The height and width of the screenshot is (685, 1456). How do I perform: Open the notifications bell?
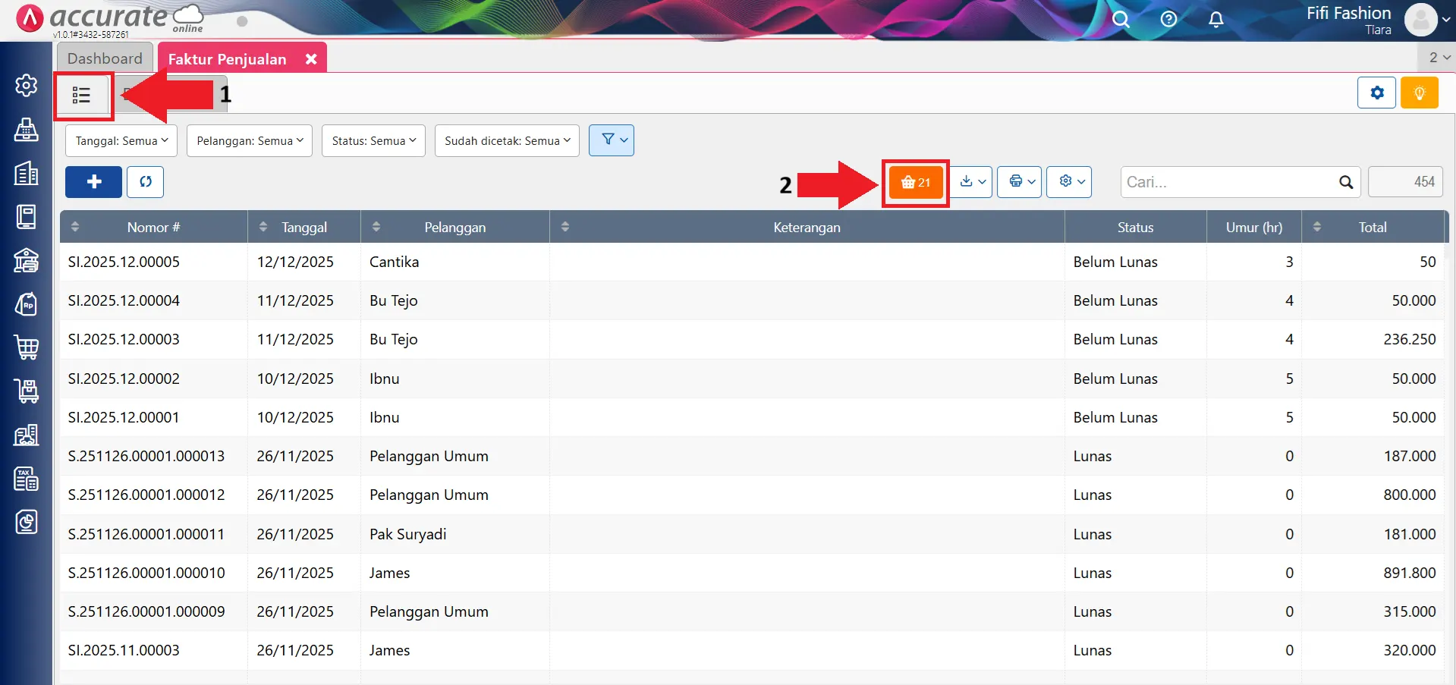click(x=1215, y=20)
